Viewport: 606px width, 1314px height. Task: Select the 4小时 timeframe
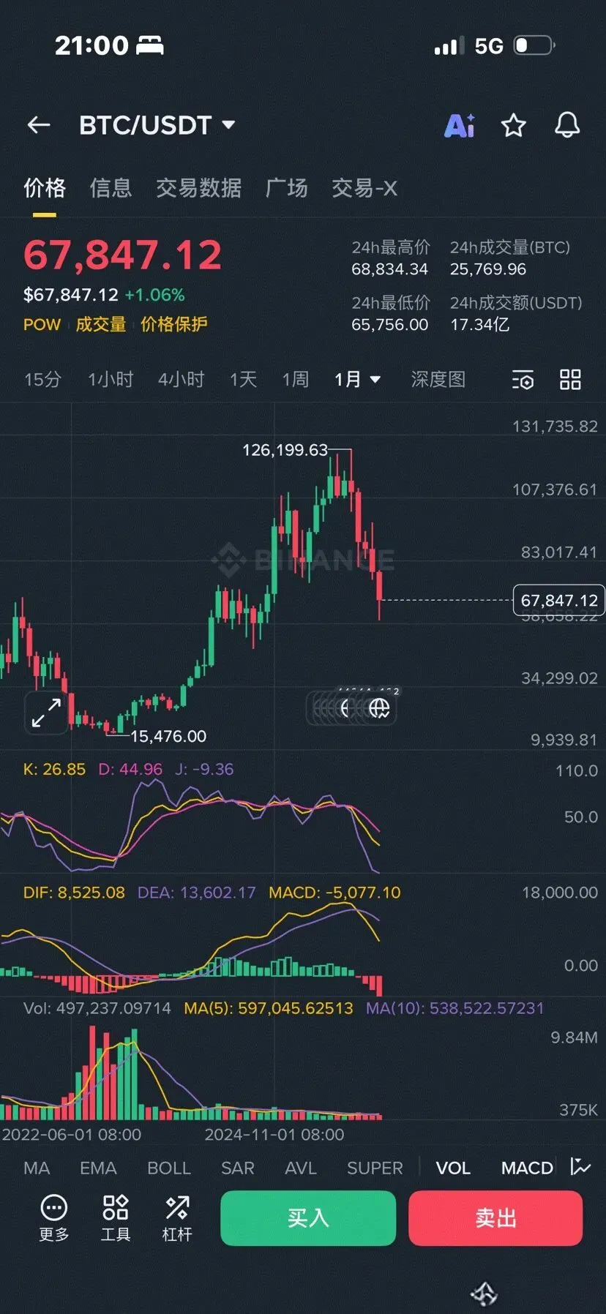pyautogui.click(x=181, y=379)
